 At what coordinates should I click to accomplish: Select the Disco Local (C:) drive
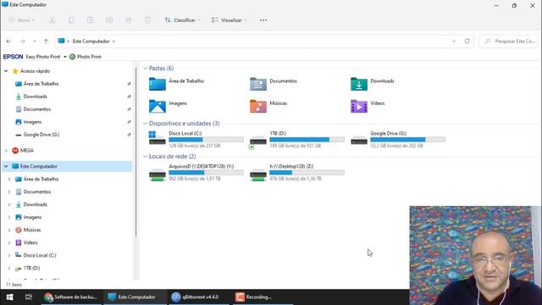(x=196, y=139)
